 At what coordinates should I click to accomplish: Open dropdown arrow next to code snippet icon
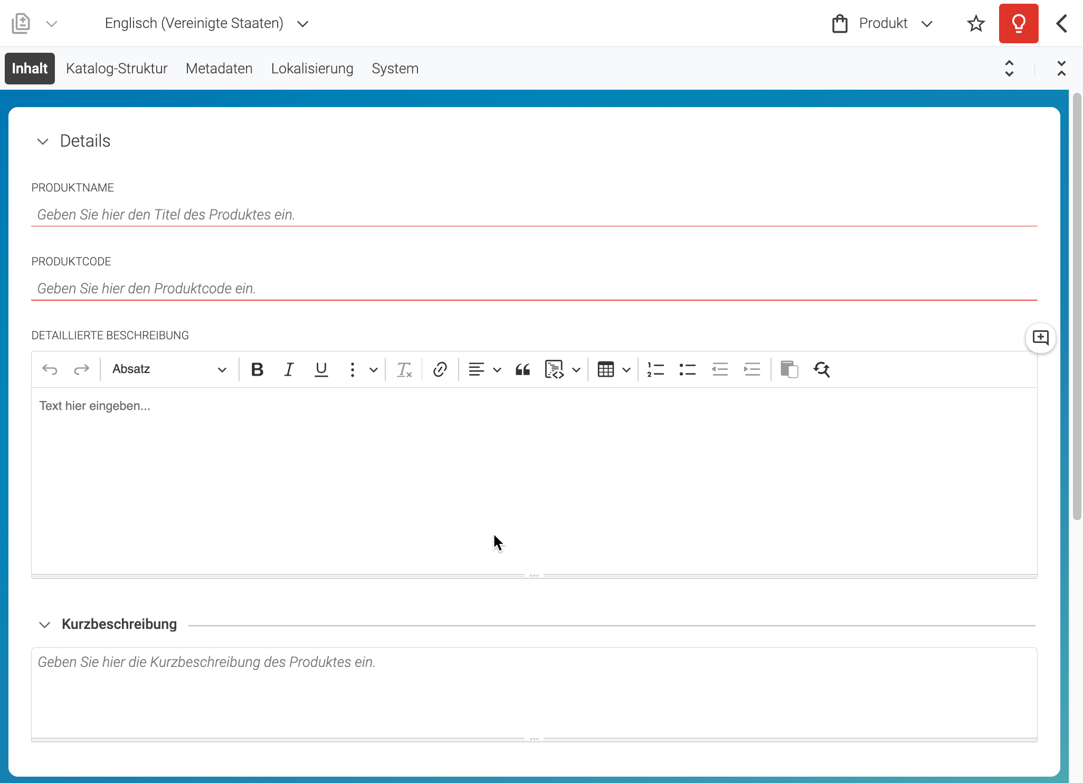pos(576,370)
